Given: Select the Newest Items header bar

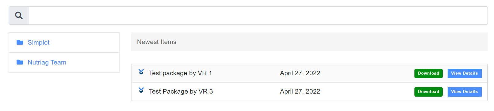Looking at the screenshot, I should (x=309, y=42).
